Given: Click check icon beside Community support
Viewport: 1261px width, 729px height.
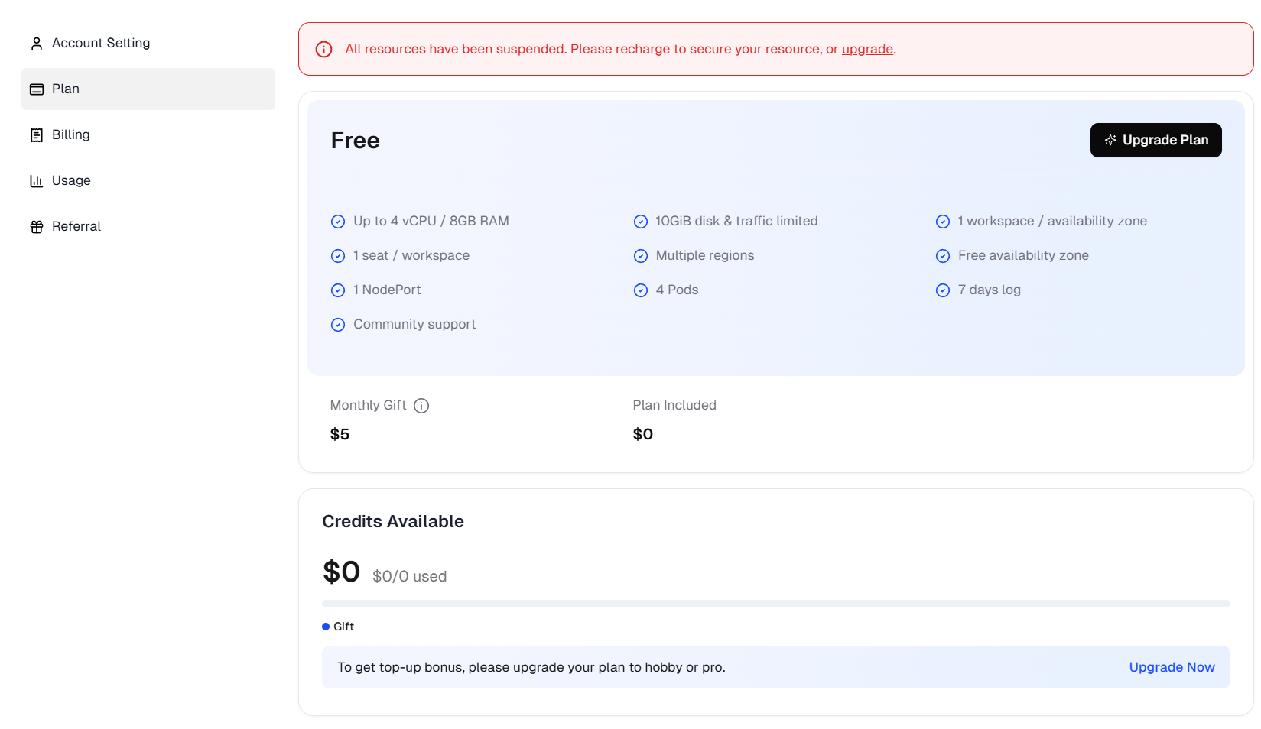Looking at the screenshot, I should pos(338,325).
